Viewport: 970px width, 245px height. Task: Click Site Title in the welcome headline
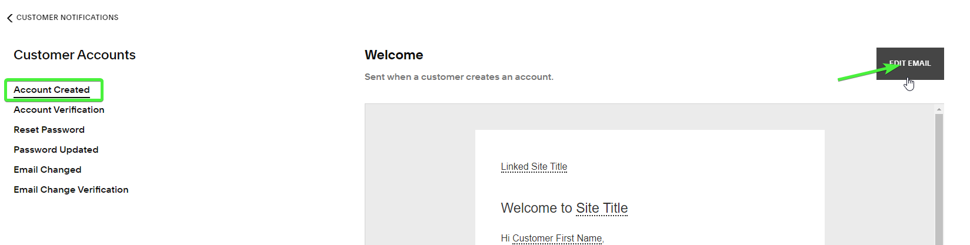pos(602,208)
